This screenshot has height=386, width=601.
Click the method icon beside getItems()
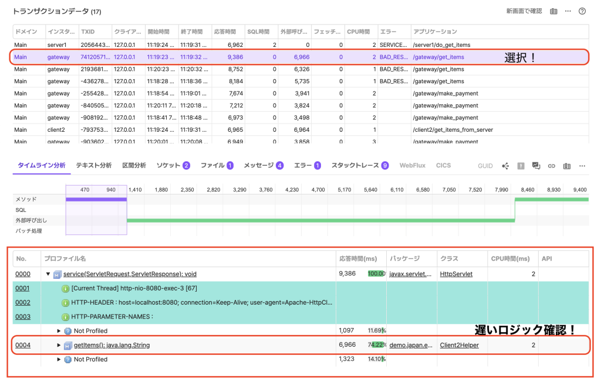(x=68, y=345)
